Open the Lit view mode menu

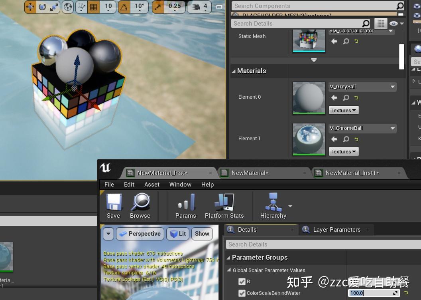pos(178,234)
